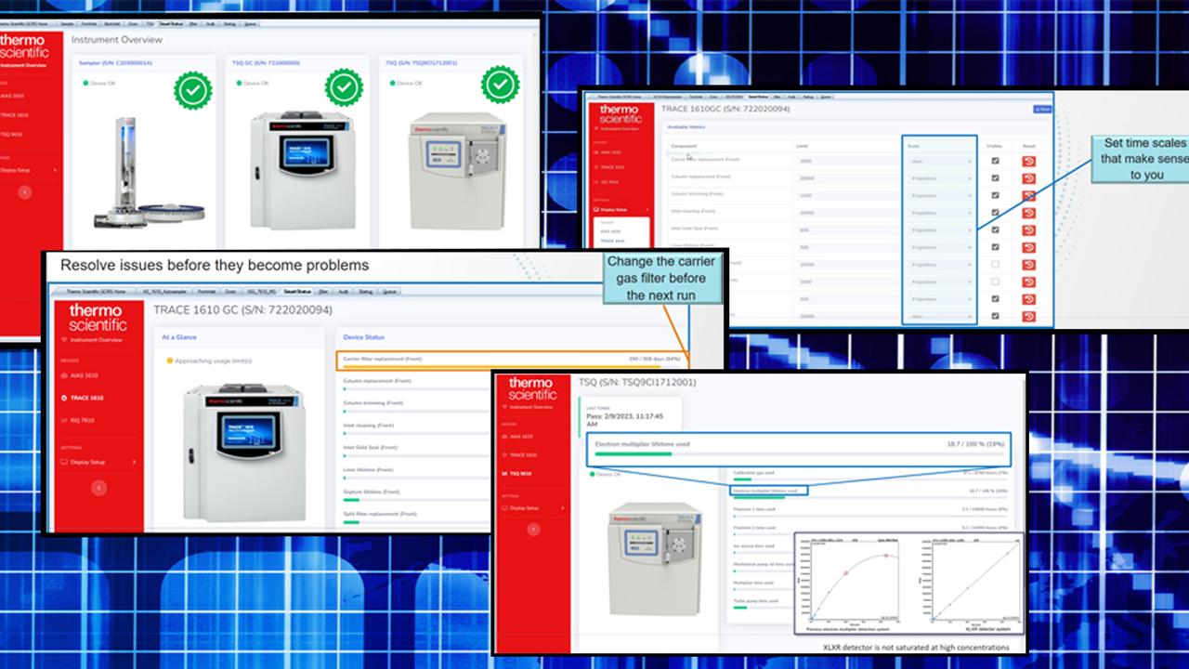Open the Queue tab in Device Status window

click(389, 291)
